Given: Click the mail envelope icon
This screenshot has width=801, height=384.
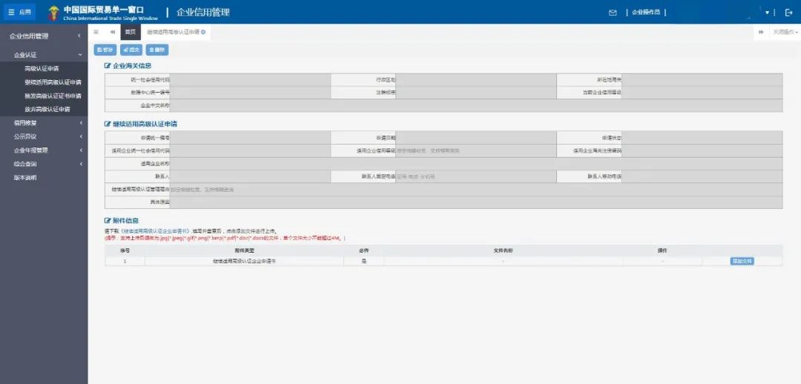Looking at the screenshot, I should pos(613,13).
